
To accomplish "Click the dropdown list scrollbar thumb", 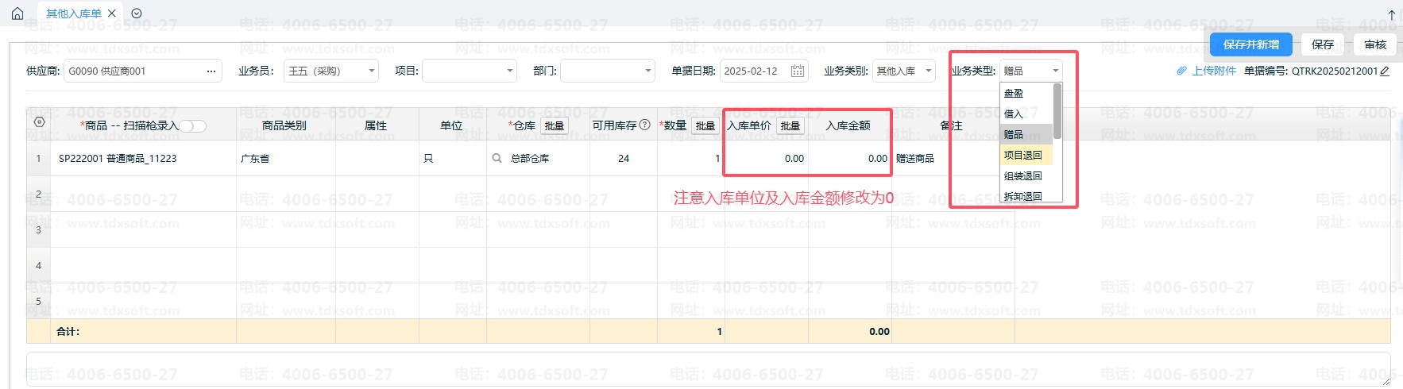I will point(1057,110).
